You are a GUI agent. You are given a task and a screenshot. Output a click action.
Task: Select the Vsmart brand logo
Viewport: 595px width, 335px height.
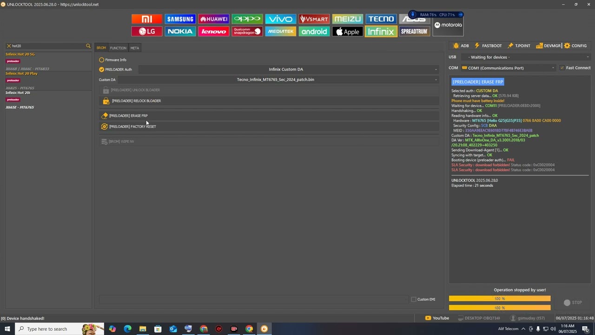[x=314, y=19]
